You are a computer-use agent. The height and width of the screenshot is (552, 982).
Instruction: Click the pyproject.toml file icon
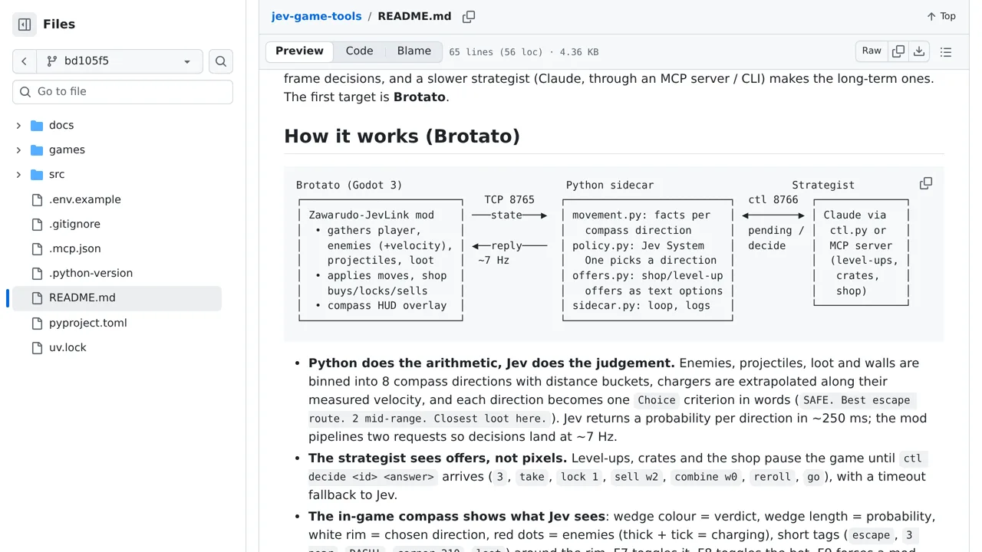[37, 324]
